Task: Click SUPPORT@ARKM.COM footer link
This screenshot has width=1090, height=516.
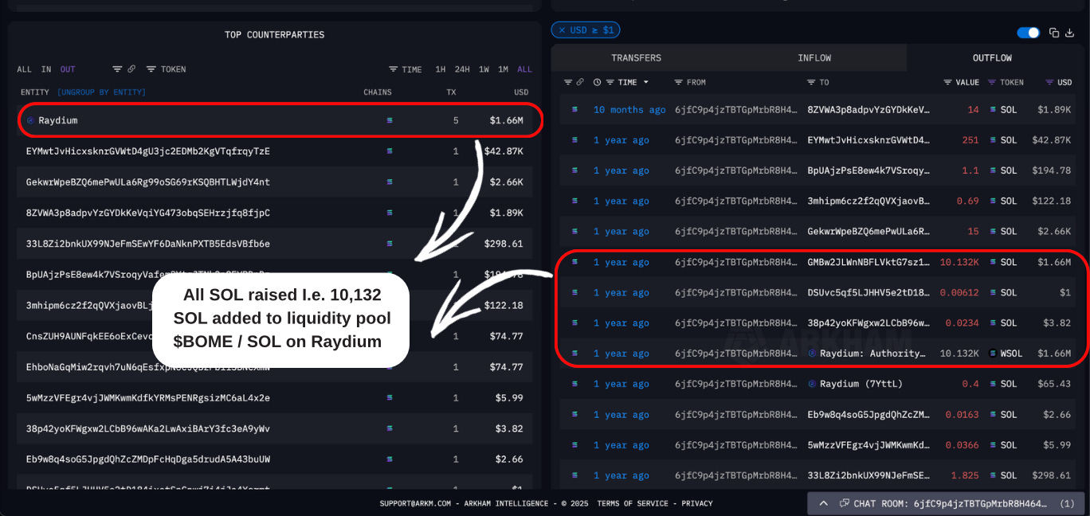Action: pyautogui.click(x=415, y=503)
